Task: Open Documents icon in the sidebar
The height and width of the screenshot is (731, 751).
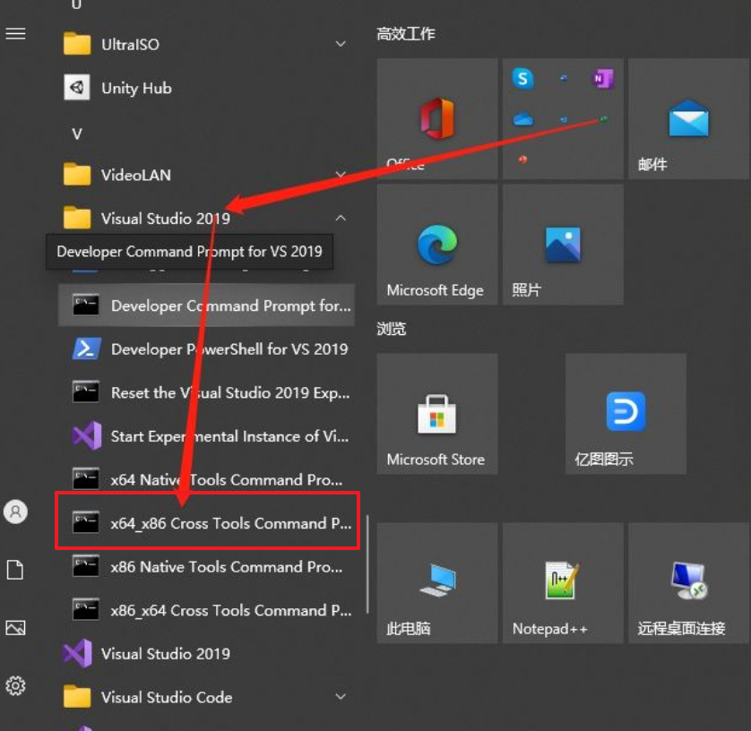Action: (15, 570)
